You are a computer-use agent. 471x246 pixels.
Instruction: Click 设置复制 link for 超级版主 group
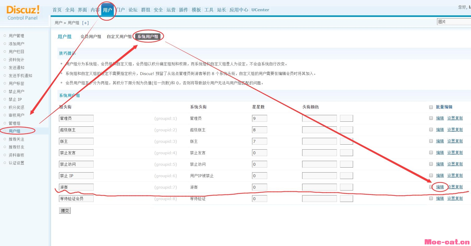[x=455, y=130]
